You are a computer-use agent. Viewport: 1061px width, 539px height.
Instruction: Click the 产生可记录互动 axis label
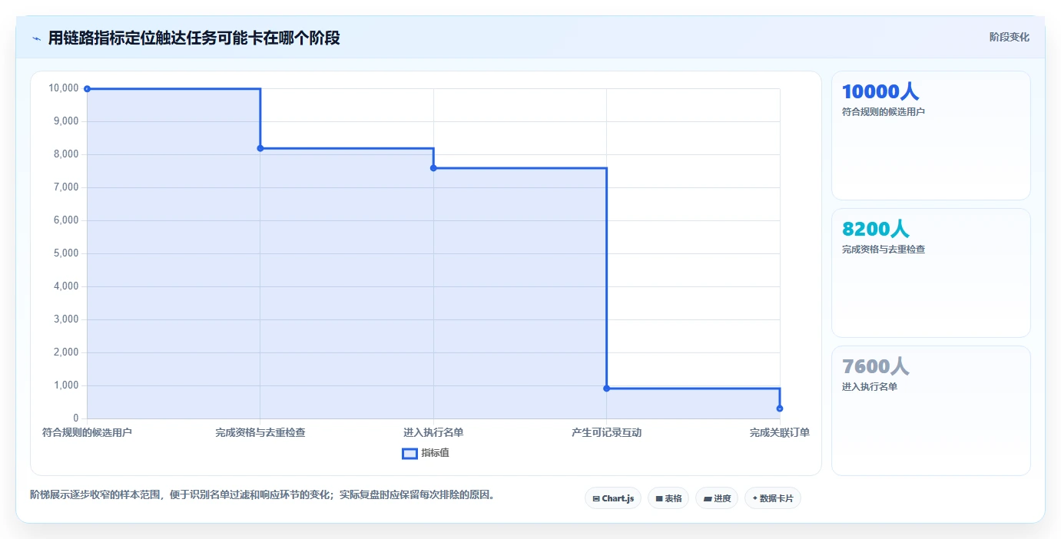pyautogui.click(x=607, y=433)
